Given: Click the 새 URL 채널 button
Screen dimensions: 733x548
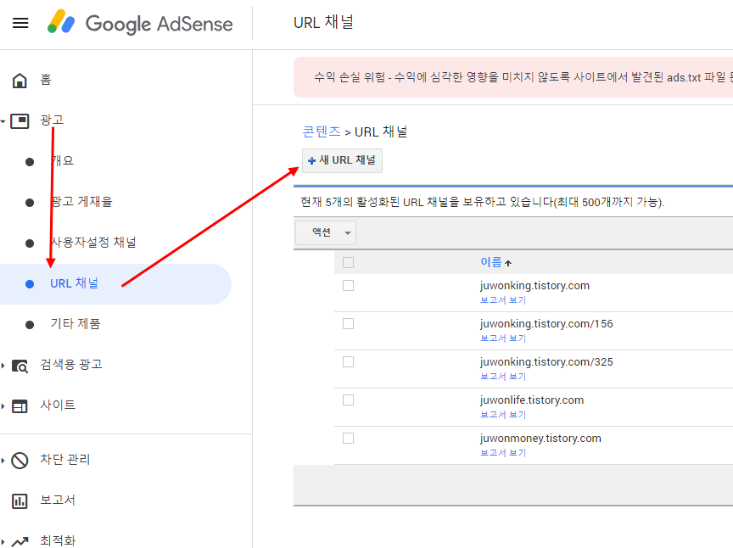Looking at the screenshot, I should click(342, 161).
